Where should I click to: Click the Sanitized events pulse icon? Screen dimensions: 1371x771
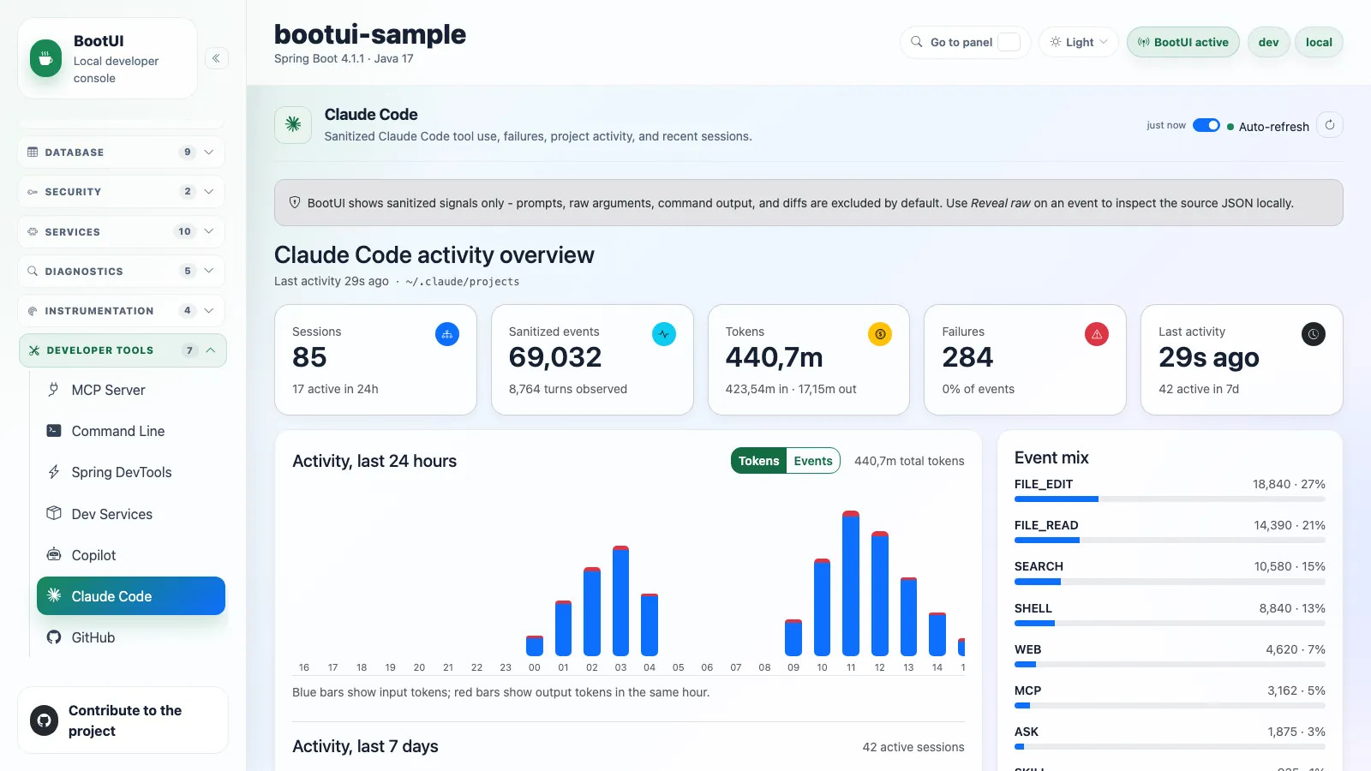click(664, 334)
